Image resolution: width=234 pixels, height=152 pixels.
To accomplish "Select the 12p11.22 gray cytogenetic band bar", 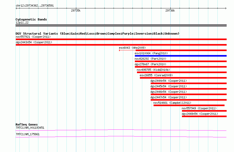I will [x=121, y=25].
